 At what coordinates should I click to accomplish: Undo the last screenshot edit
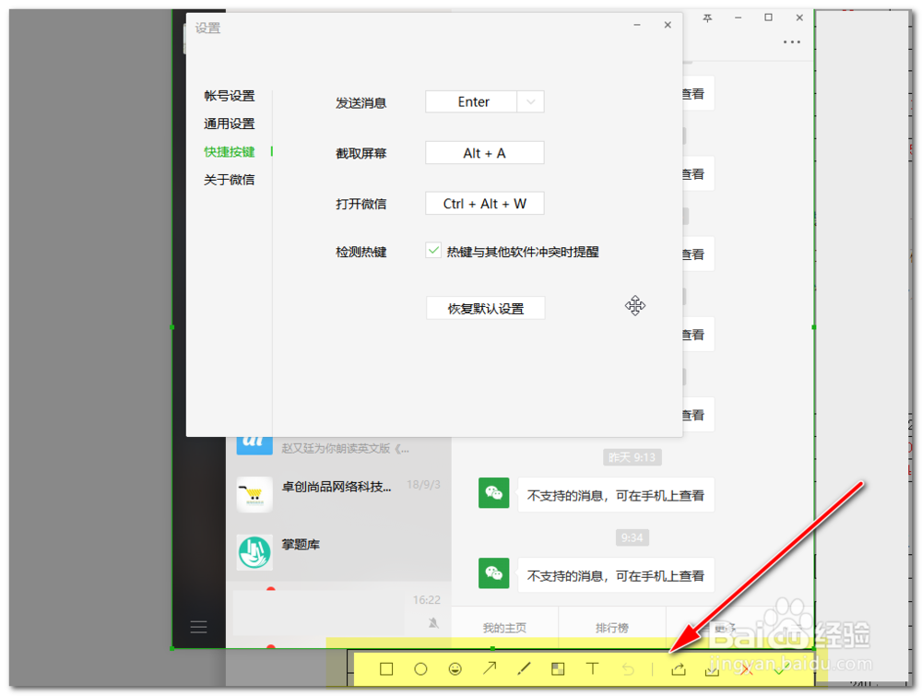point(627,669)
